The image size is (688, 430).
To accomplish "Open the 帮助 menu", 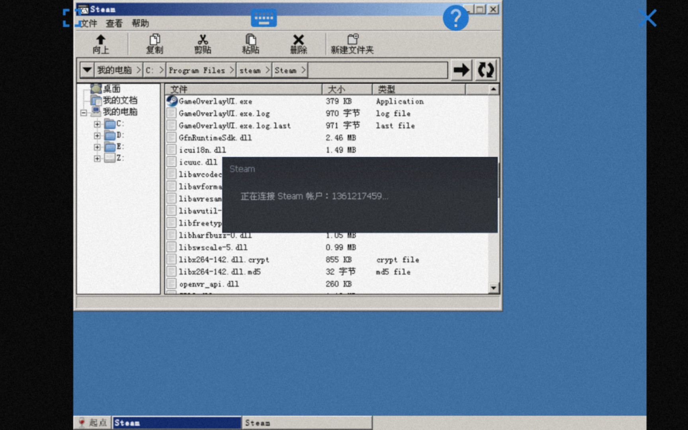I will 140,23.
